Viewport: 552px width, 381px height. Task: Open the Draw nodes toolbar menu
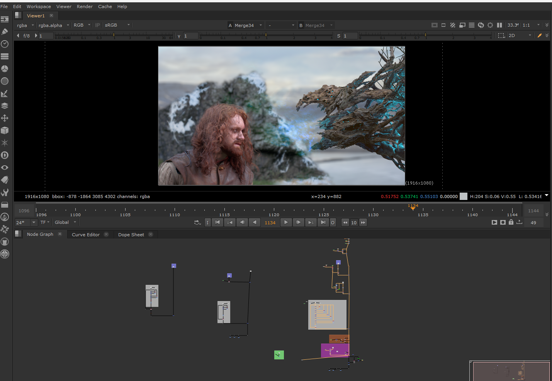(5, 32)
